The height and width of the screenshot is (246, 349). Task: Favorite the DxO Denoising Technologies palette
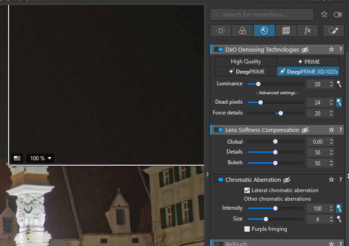pos(331,49)
